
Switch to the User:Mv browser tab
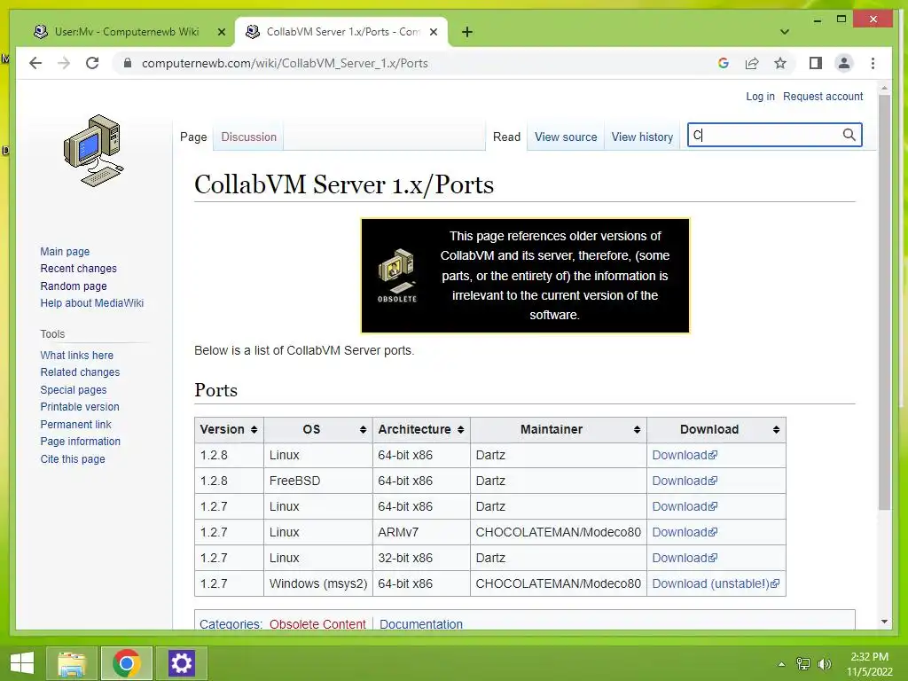click(x=126, y=32)
